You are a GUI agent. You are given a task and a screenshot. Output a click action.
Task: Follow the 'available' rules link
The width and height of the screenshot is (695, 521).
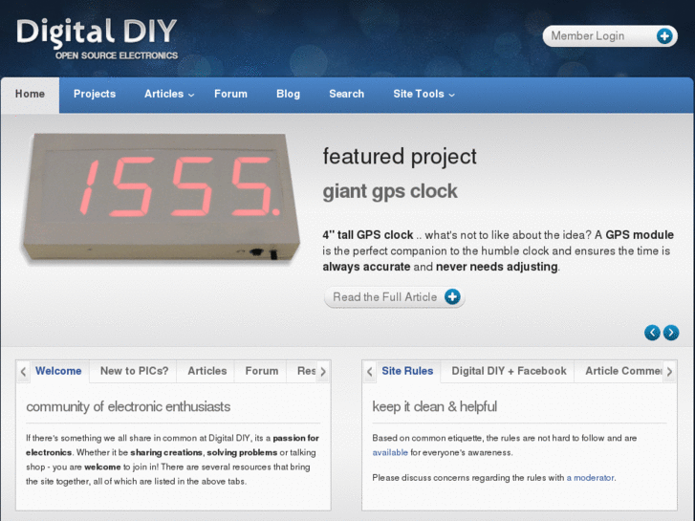coord(390,453)
